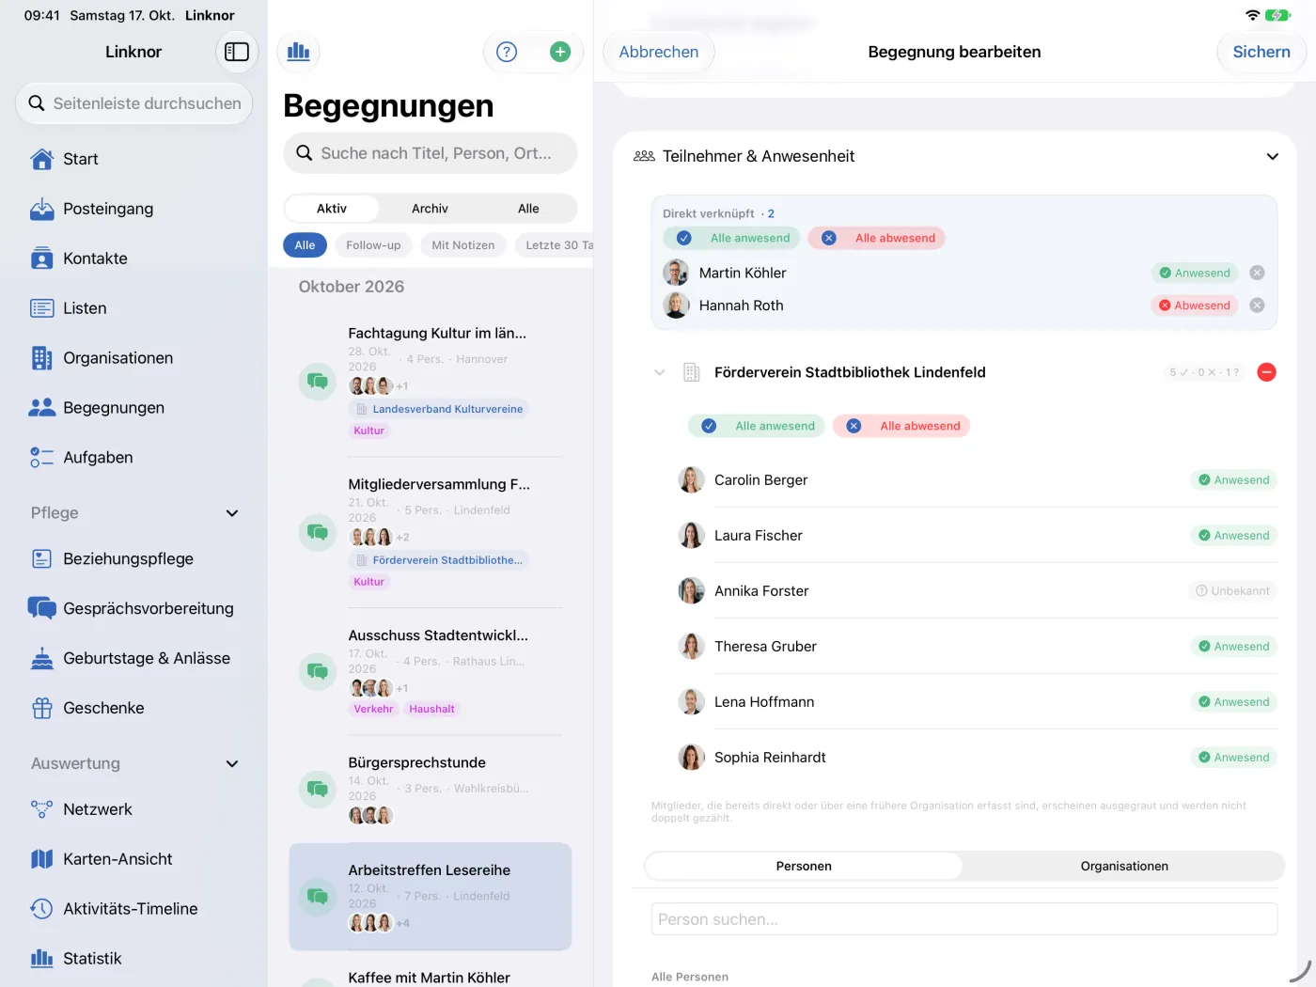Mark all Förderverein members Alle abwesend
The width and height of the screenshot is (1316, 987).
[x=901, y=426]
